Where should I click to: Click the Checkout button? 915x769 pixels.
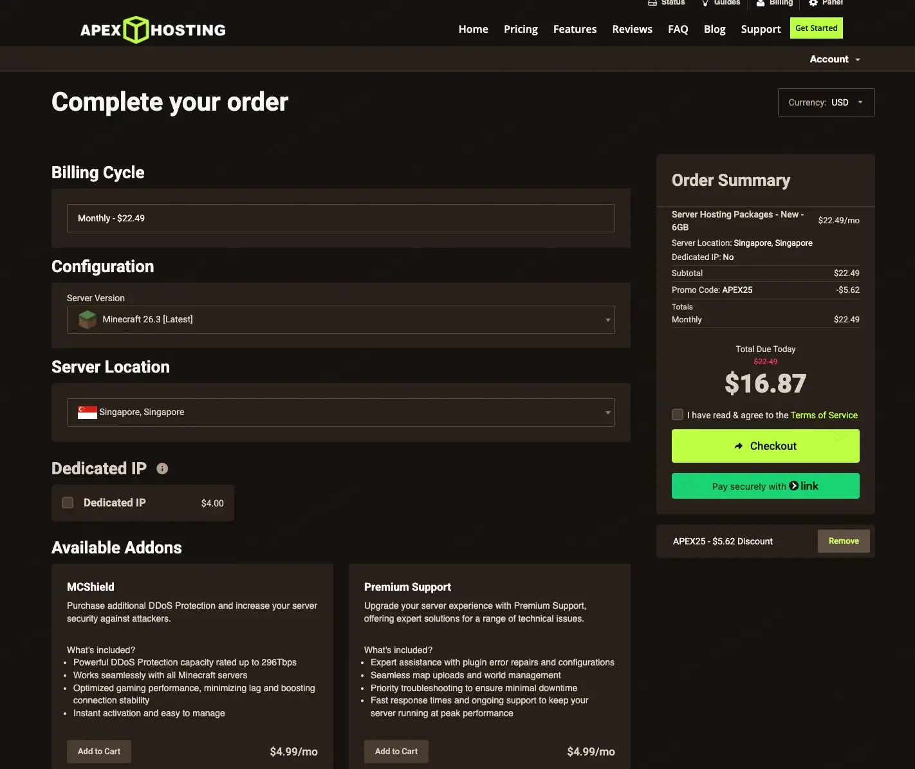coord(766,446)
